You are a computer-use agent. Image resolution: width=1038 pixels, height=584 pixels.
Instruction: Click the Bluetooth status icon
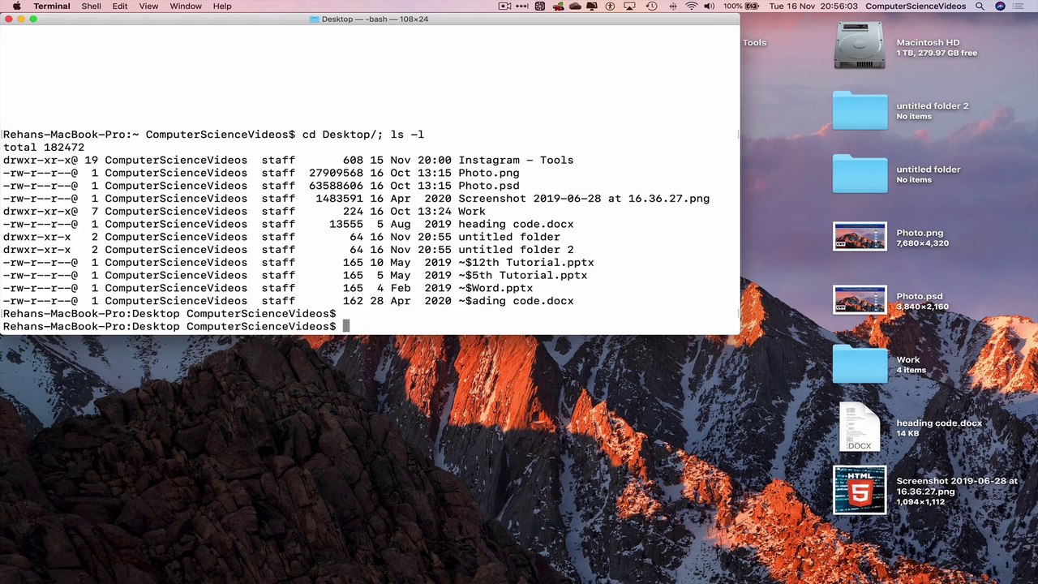click(671, 6)
